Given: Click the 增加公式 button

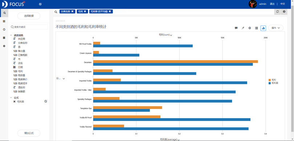Looking at the screenshot, I should pyautogui.click(x=29, y=133).
